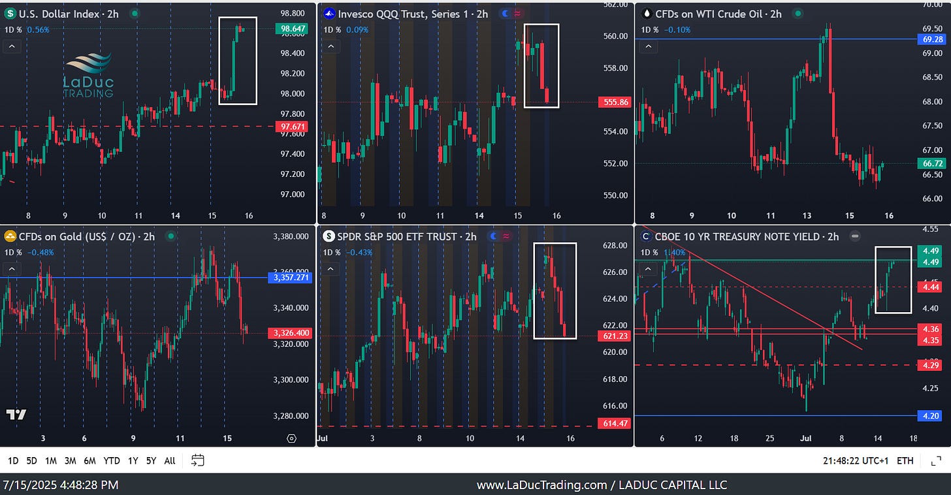Viewport: 951px width, 495px height.
Task: Click the grey market-closed indicator on Treasury Yield chart
Action: pos(855,236)
